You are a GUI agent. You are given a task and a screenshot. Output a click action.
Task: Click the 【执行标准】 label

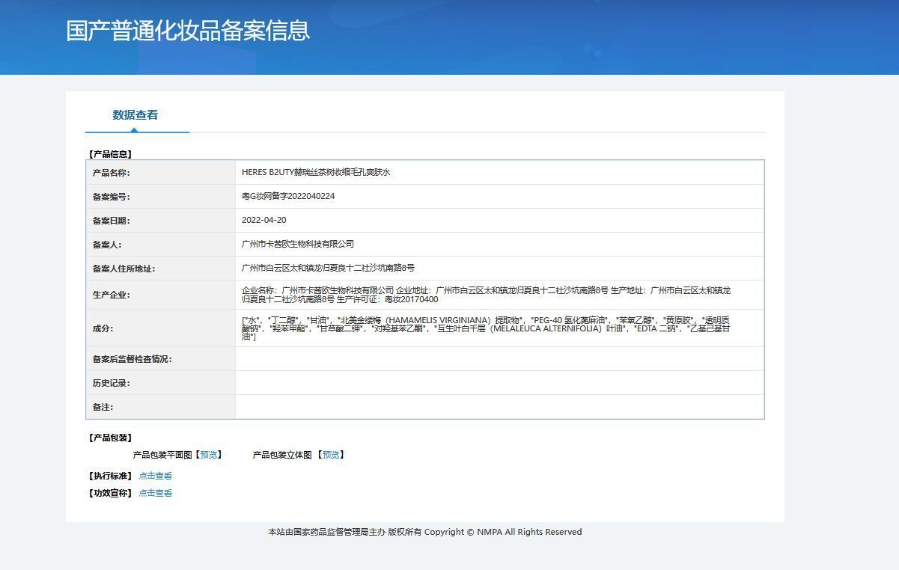point(110,476)
